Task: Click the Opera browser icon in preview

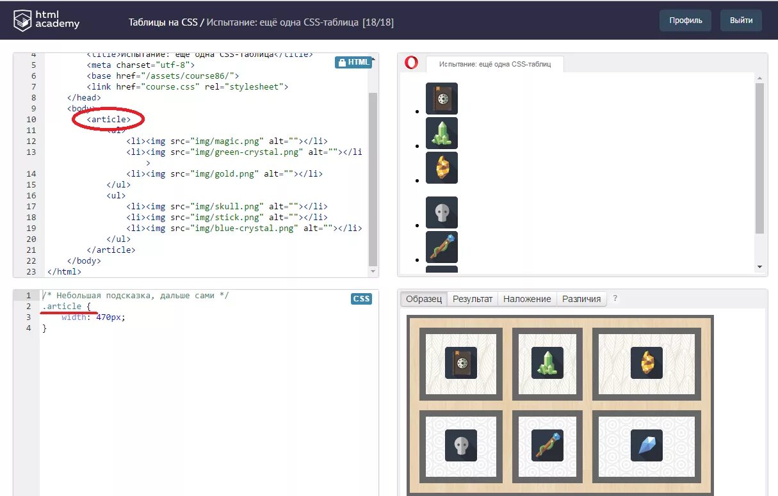Action: [x=412, y=63]
